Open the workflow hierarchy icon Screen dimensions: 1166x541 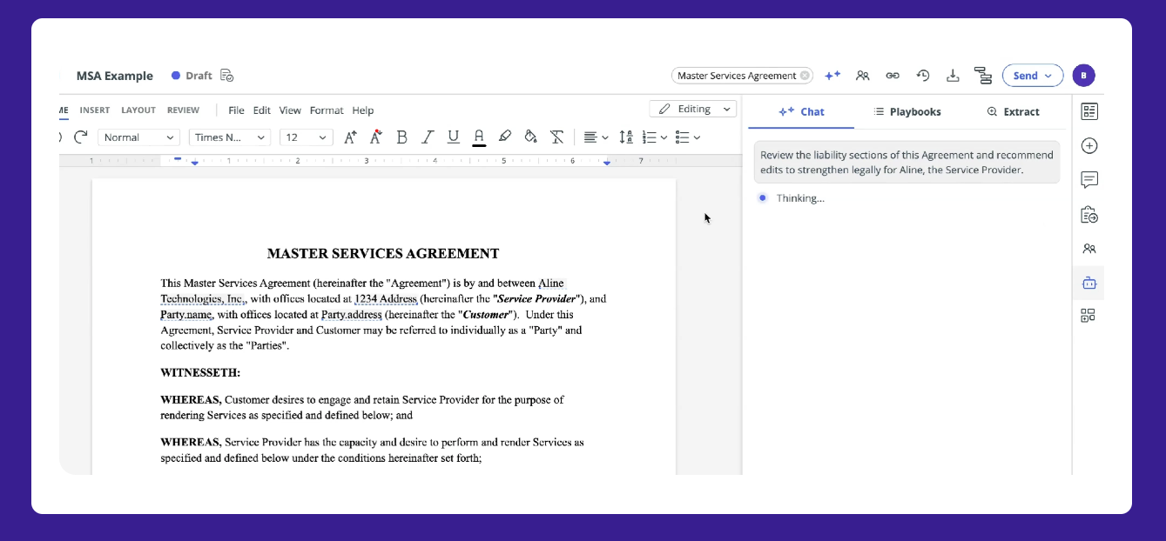tap(983, 76)
